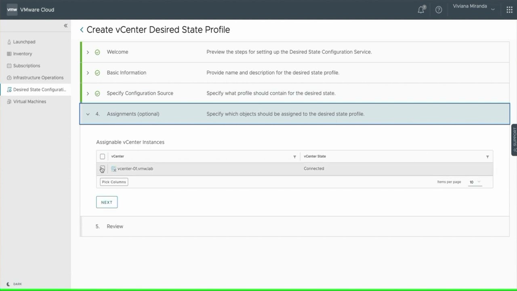Filter the vCenter State column

pyautogui.click(x=488, y=156)
